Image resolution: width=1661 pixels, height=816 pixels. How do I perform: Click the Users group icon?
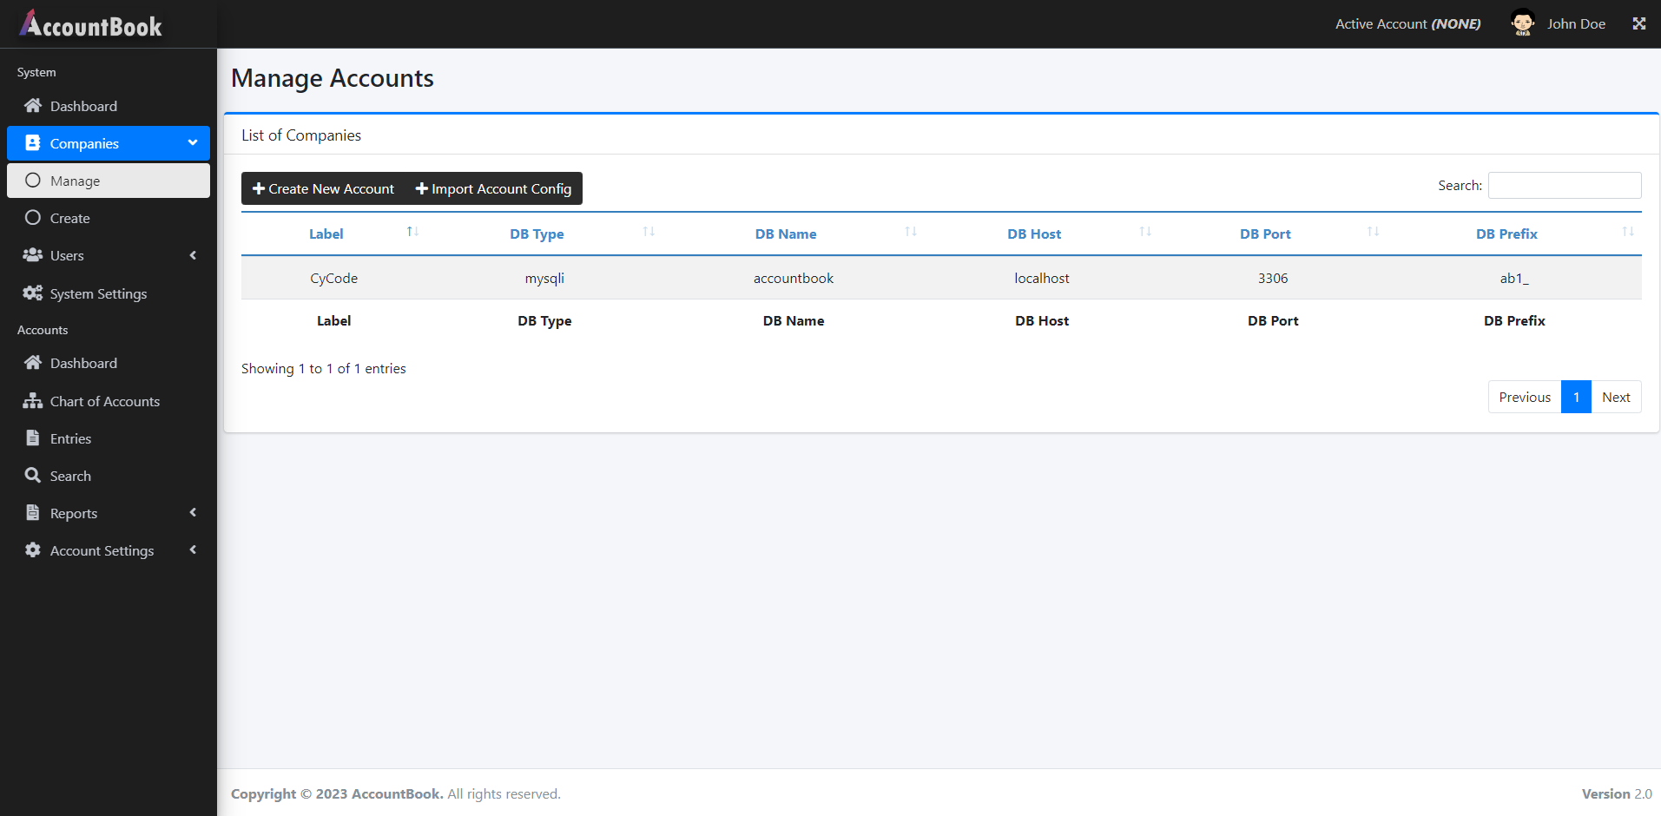point(33,255)
